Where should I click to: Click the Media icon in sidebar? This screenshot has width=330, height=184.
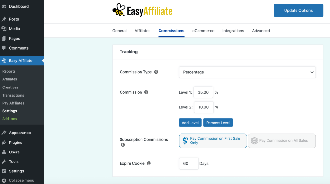[x=4, y=29]
